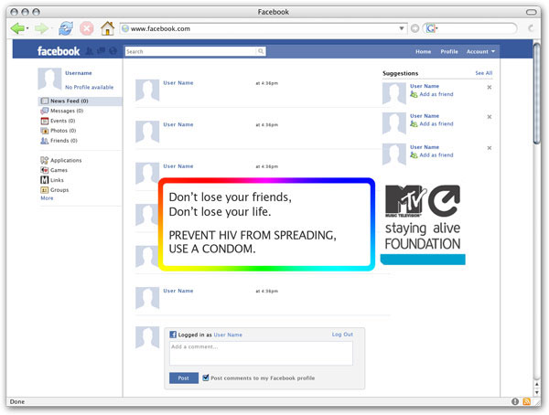Click the Games sidebar icon
The image size is (549, 415).
pos(44,170)
